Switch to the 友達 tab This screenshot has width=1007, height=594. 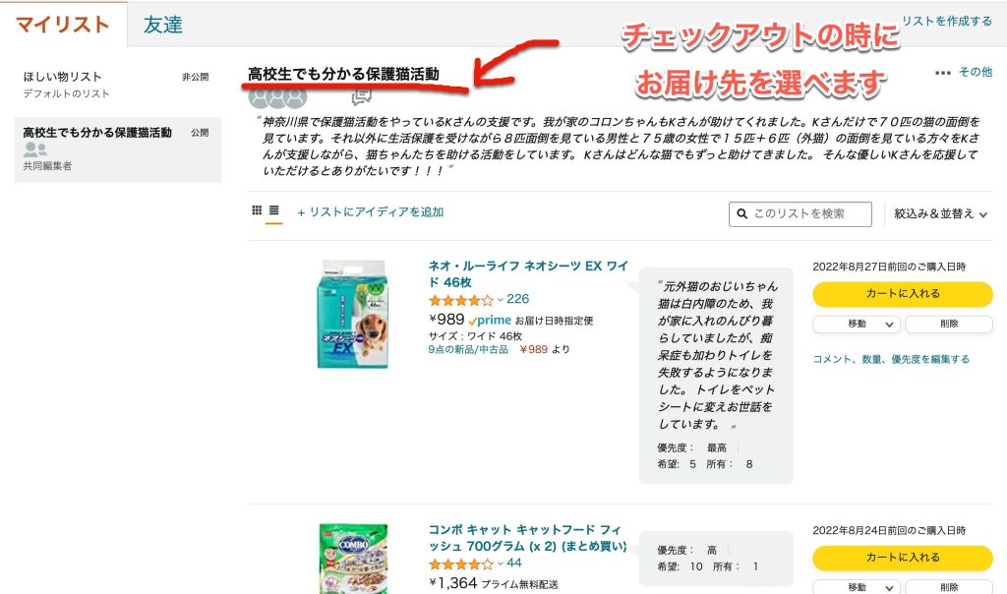coord(162,25)
